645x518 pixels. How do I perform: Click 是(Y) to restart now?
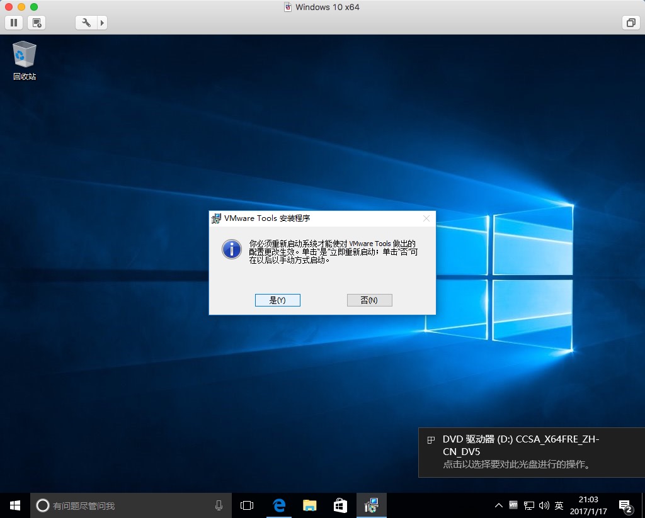click(278, 300)
